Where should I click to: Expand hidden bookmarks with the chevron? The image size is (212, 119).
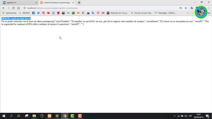188,13
